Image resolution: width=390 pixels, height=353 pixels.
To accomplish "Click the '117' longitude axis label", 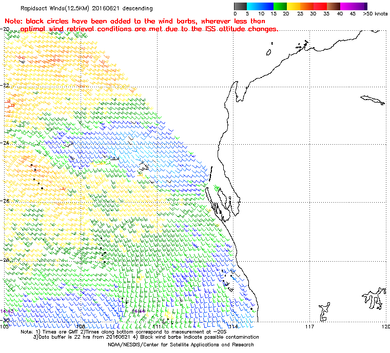I will (x=309, y=326).
